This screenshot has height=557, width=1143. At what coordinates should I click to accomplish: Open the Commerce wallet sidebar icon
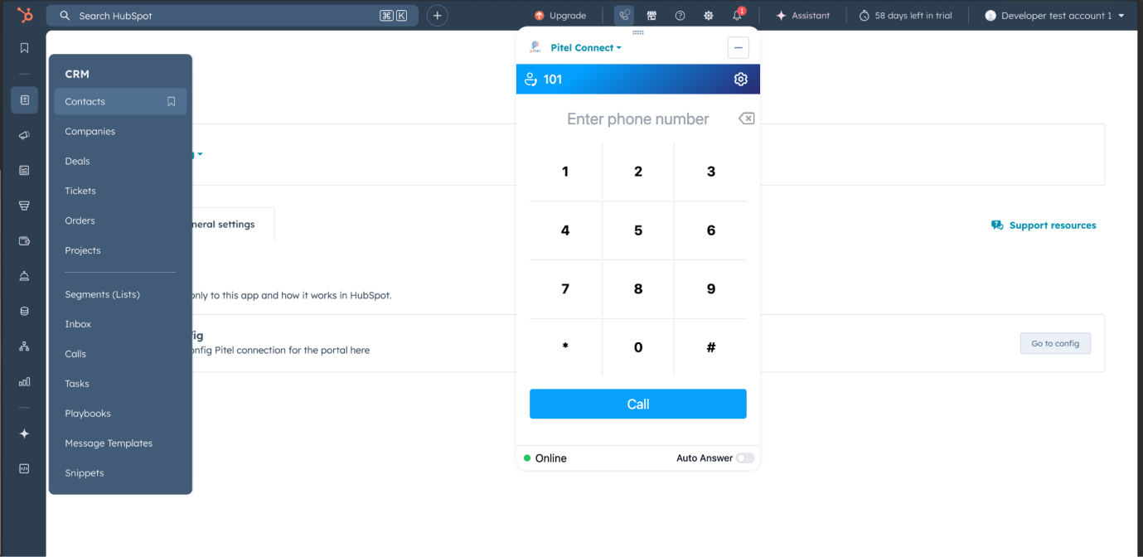[24, 241]
